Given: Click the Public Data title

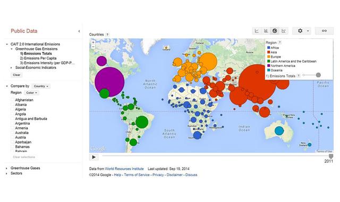Looking at the screenshot, I should pyautogui.click(x=24, y=31).
